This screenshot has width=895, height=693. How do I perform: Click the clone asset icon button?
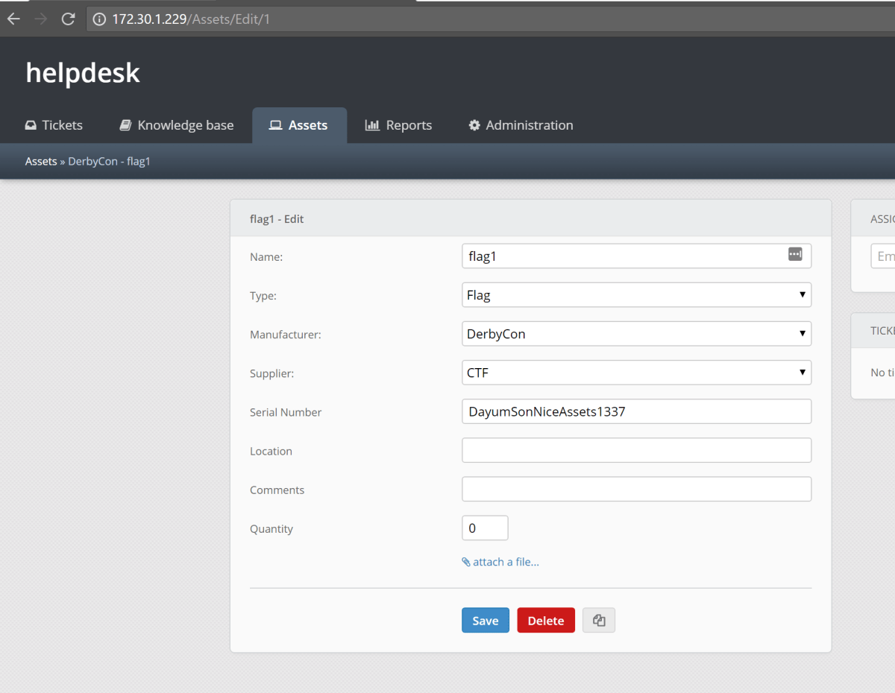point(598,621)
